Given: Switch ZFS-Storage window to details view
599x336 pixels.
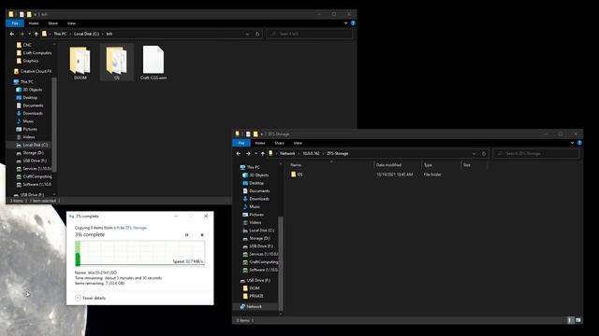Looking at the screenshot, I should [x=570, y=320].
